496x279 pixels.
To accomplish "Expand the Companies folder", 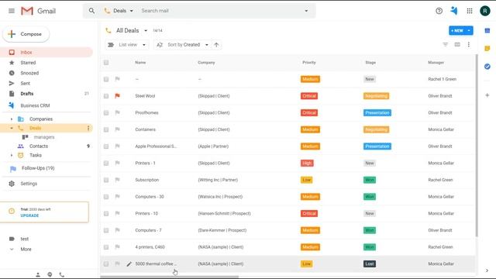I will click(12, 119).
